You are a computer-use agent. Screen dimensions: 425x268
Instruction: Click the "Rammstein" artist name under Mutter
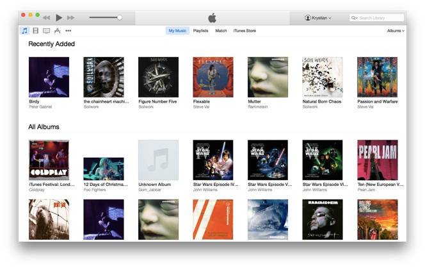coord(258,107)
